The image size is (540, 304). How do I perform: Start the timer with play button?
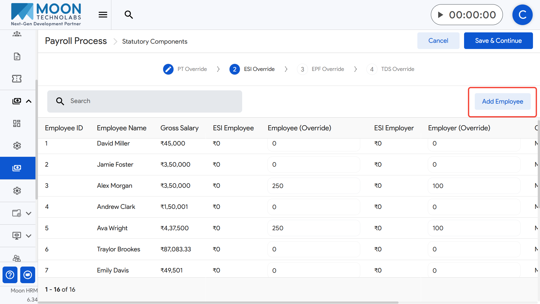[x=441, y=15]
